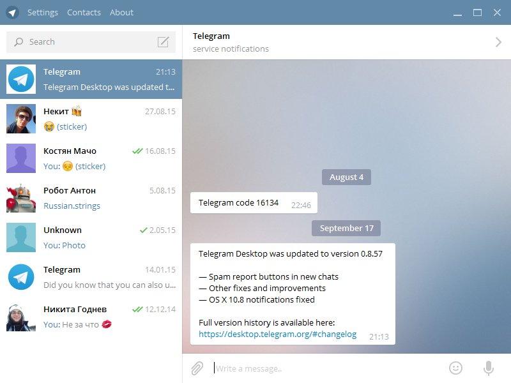The image size is (511, 383).
Task: Open the Settings menu
Action: point(43,12)
